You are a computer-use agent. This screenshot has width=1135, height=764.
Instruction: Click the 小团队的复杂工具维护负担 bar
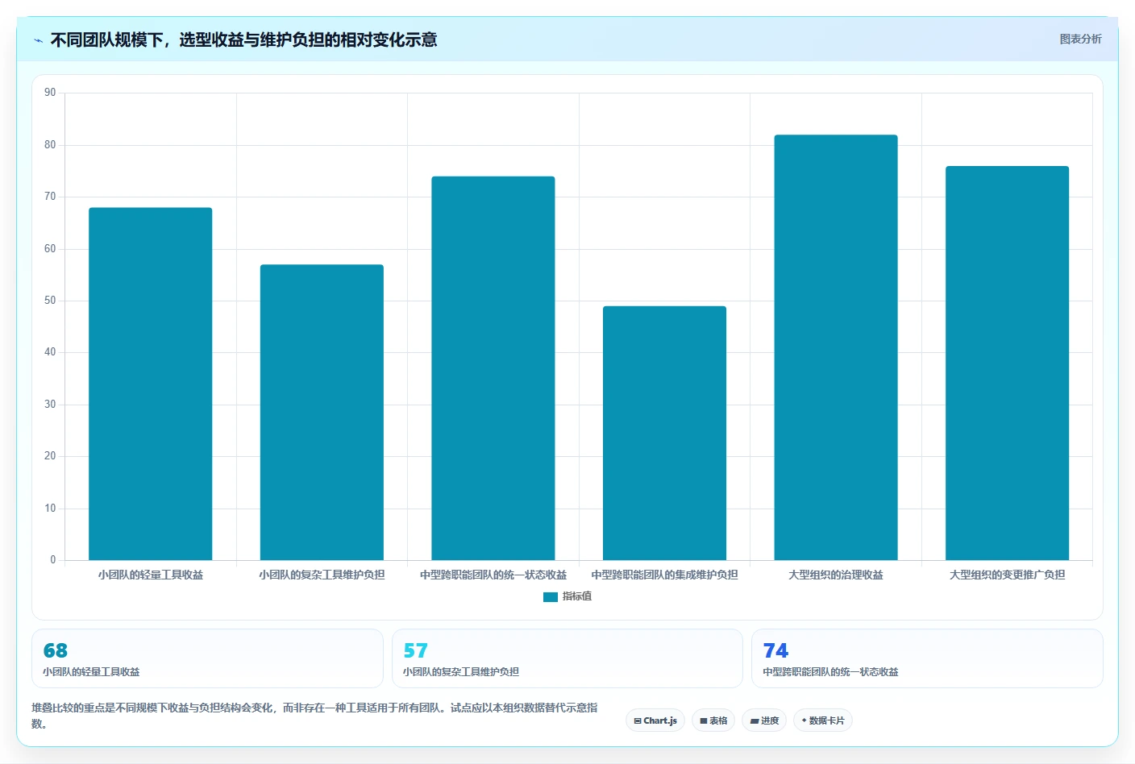pyautogui.click(x=322, y=412)
